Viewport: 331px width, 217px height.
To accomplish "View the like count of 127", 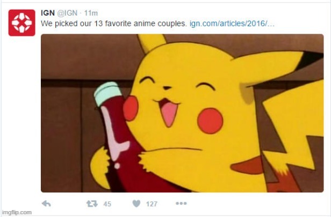I will [x=152, y=204].
